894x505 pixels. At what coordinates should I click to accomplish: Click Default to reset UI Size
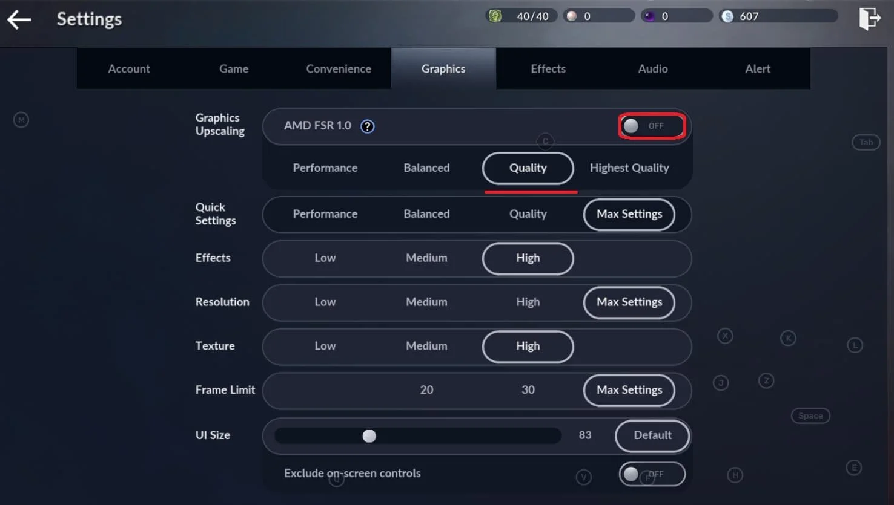click(x=652, y=435)
